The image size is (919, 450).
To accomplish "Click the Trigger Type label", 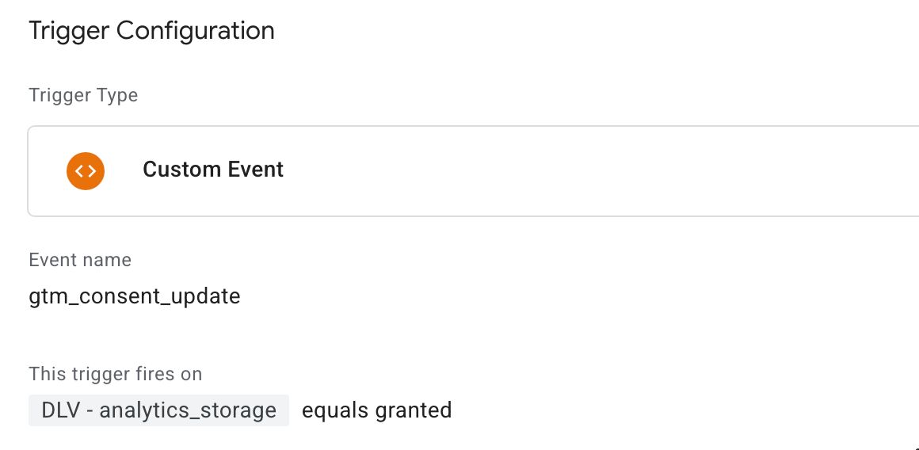I will tap(83, 95).
